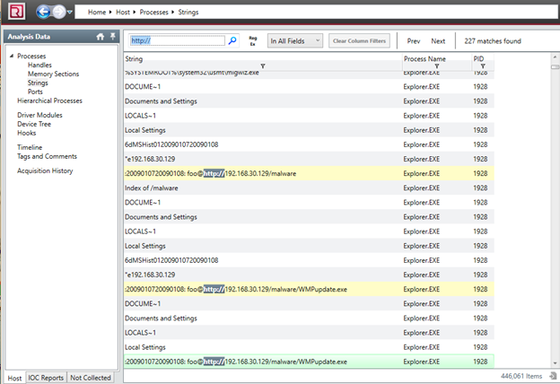
Task: Open the Process Name column filter
Action: pos(436,65)
